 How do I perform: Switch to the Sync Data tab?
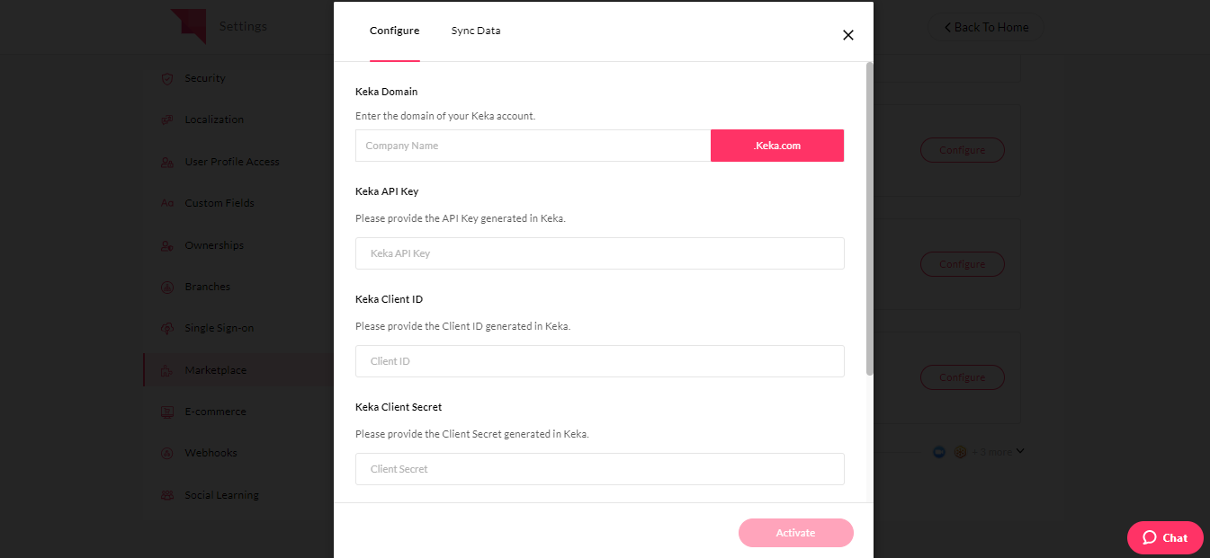pyautogui.click(x=476, y=31)
